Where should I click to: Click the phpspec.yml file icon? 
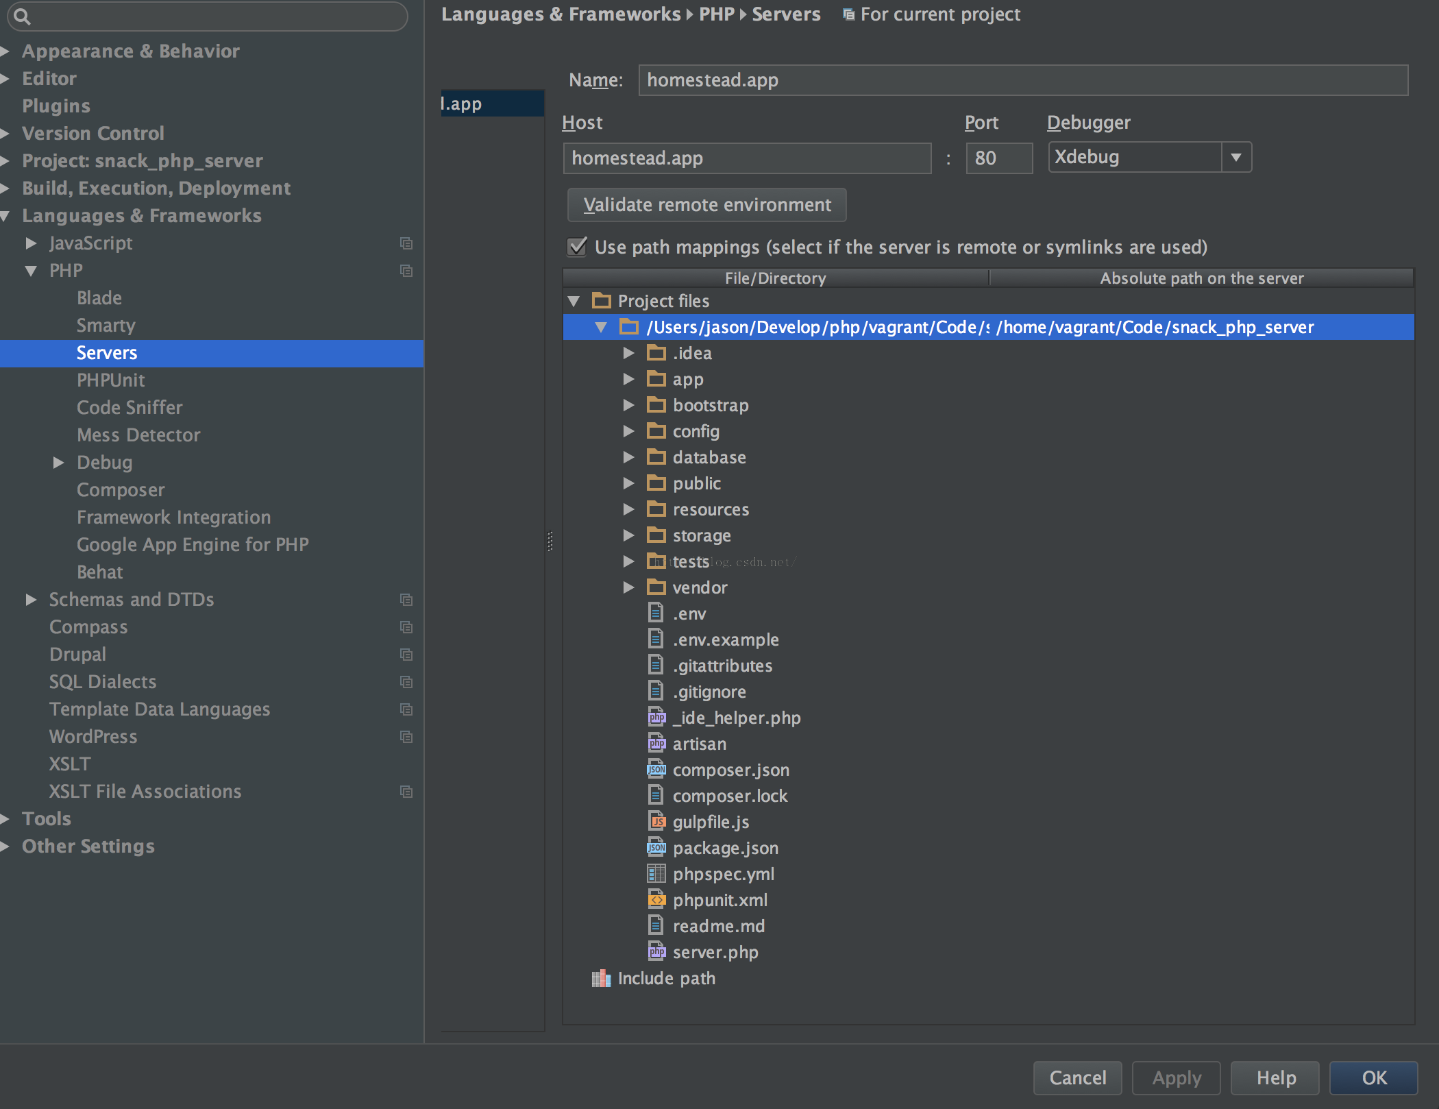point(656,873)
